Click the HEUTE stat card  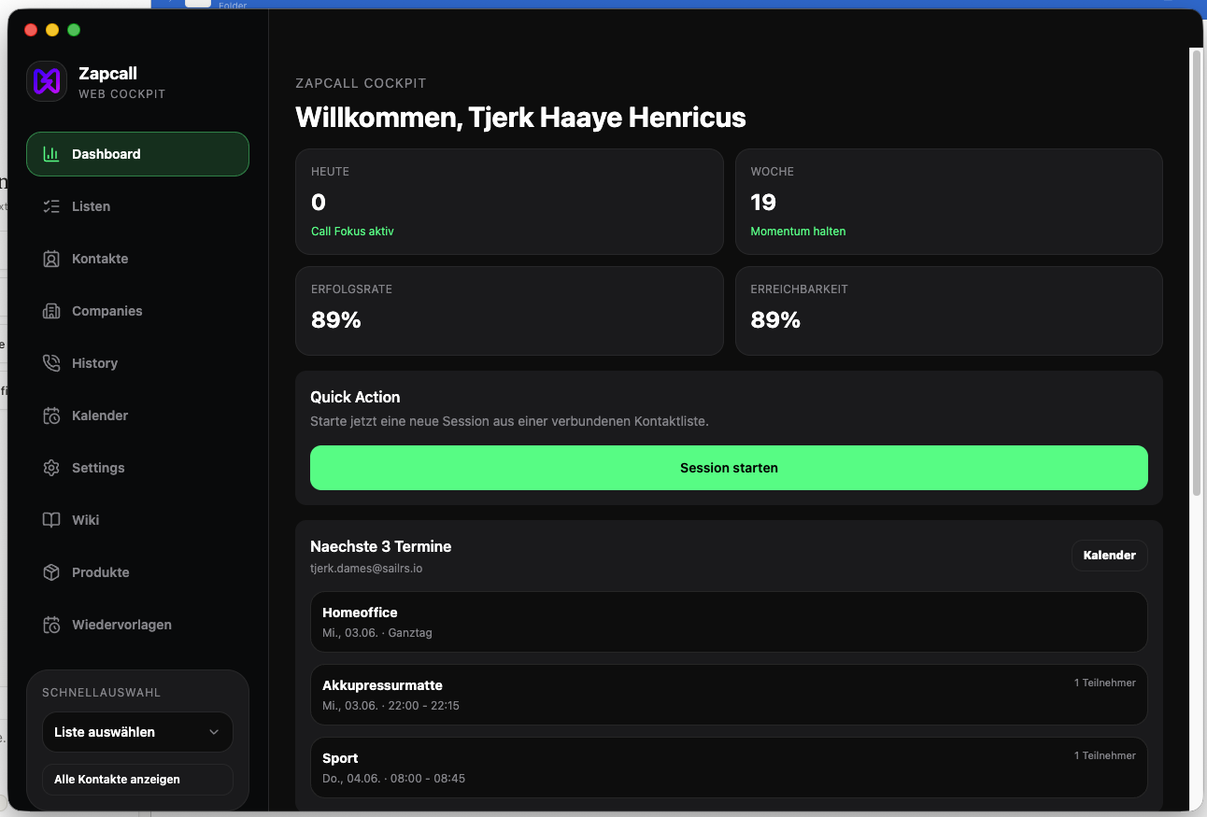click(509, 202)
